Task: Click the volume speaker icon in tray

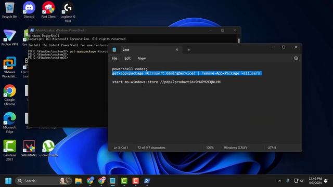Action: (x=302, y=181)
